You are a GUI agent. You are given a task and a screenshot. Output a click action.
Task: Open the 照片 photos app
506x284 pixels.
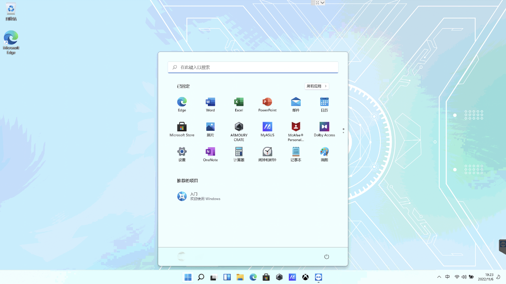point(210,129)
